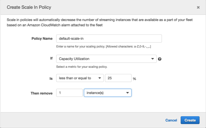Click the scale in policies description paragraph
Screen dimensions: 206x128
tap(99, 22)
